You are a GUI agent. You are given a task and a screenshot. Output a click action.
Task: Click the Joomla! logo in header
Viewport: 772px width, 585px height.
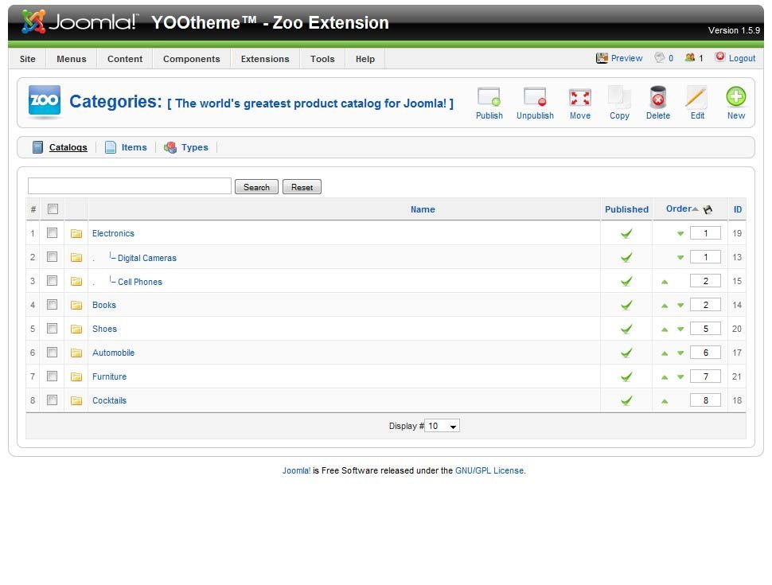pyautogui.click(x=80, y=21)
